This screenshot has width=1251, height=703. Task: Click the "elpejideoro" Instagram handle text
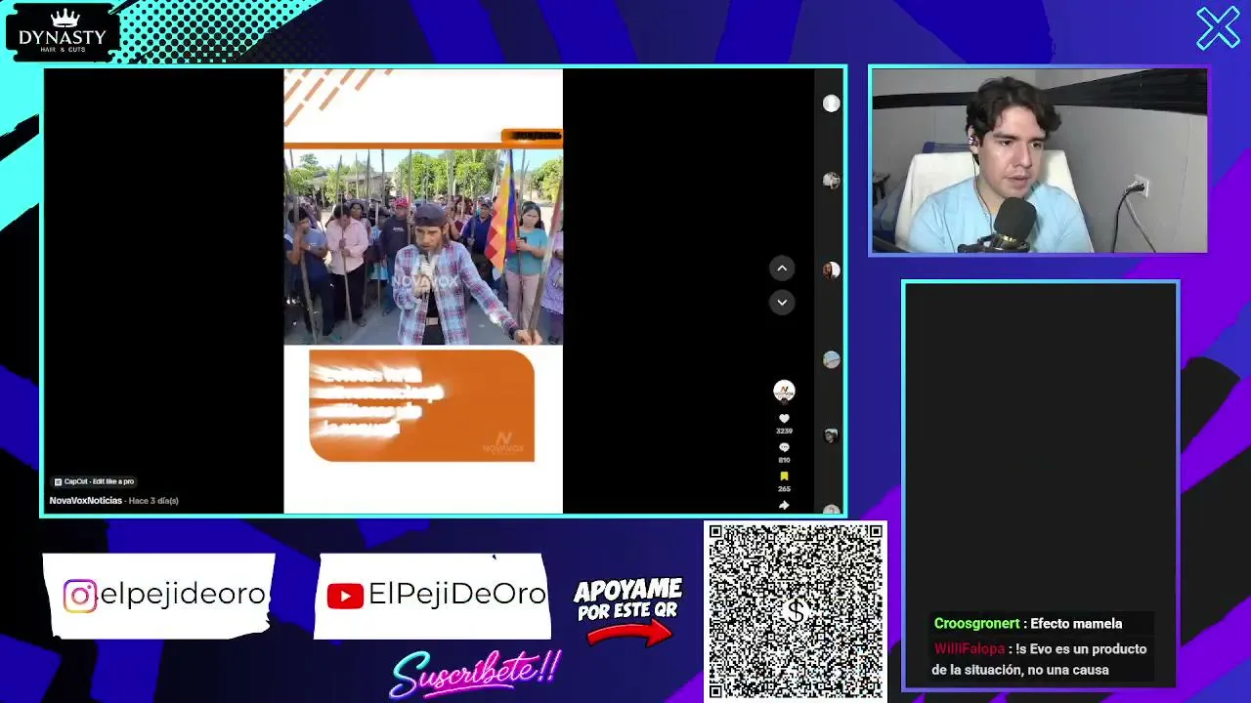click(x=183, y=595)
